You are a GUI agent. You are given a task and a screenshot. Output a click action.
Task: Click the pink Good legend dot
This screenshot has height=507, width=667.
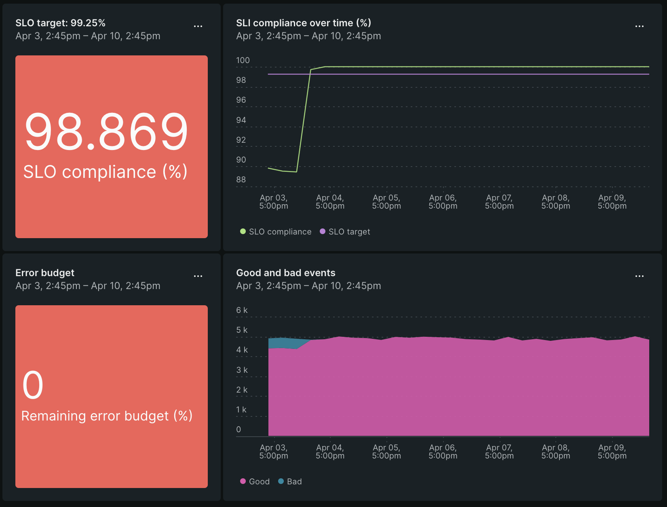(x=243, y=481)
